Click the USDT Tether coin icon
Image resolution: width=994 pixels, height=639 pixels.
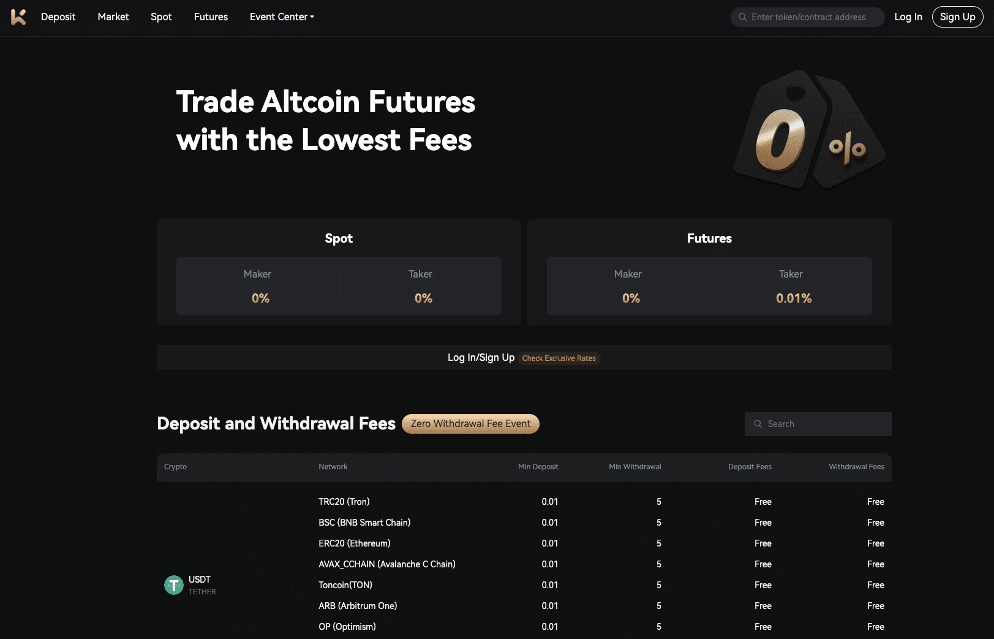[173, 585]
